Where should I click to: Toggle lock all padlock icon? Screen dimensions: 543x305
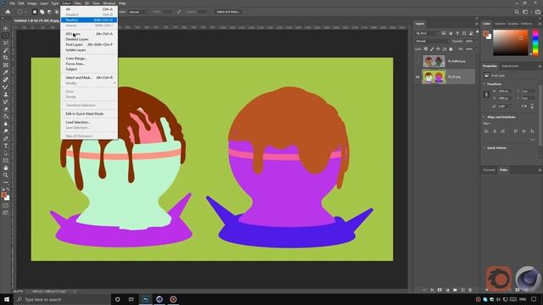click(451, 49)
